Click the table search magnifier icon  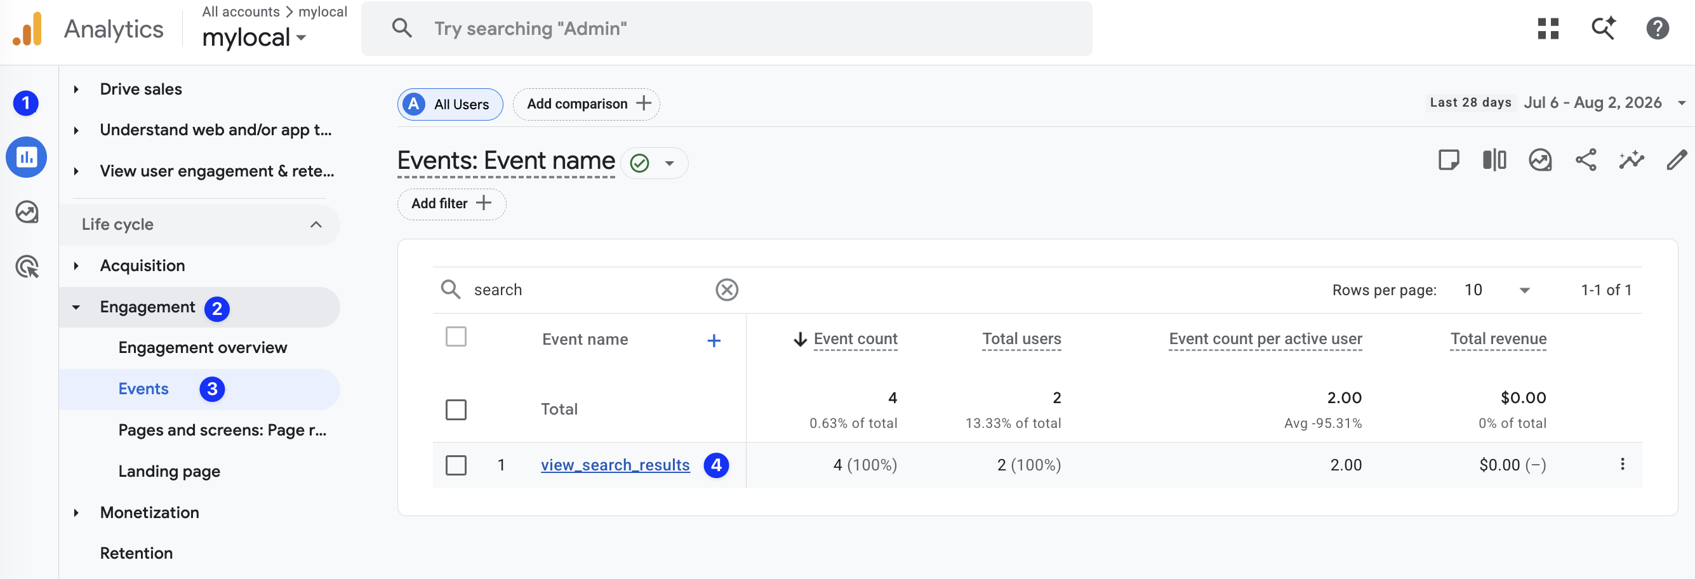tap(451, 289)
